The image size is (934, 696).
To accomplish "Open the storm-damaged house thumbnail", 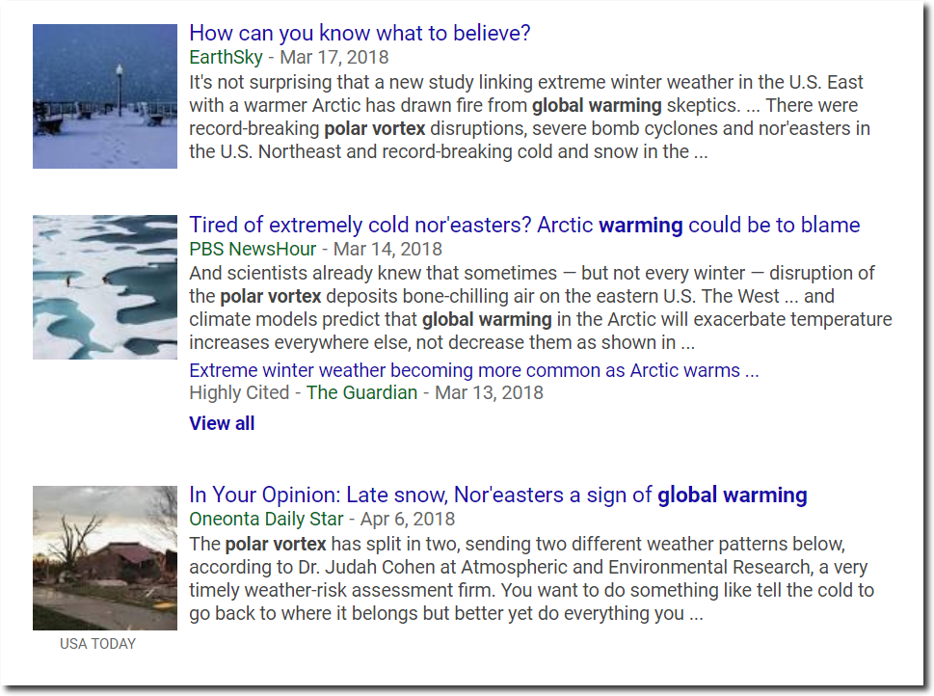I will tap(105, 558).
